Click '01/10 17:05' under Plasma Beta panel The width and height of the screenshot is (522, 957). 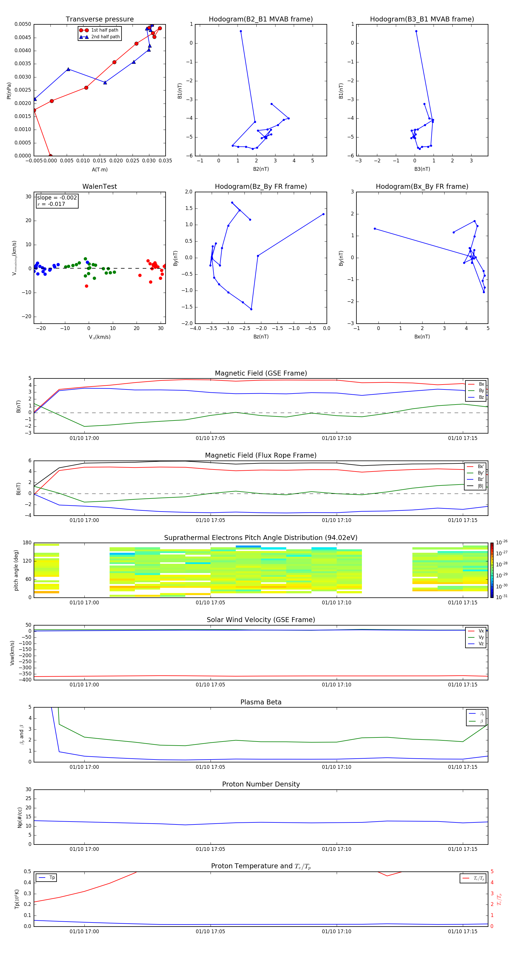(x=210, y=767)
